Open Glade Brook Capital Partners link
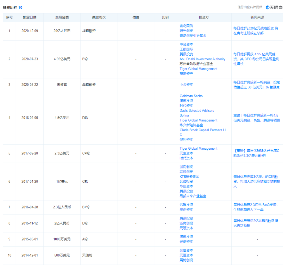Image resolution: width=286 pixels, height=268 pixels. click(203, 132)
